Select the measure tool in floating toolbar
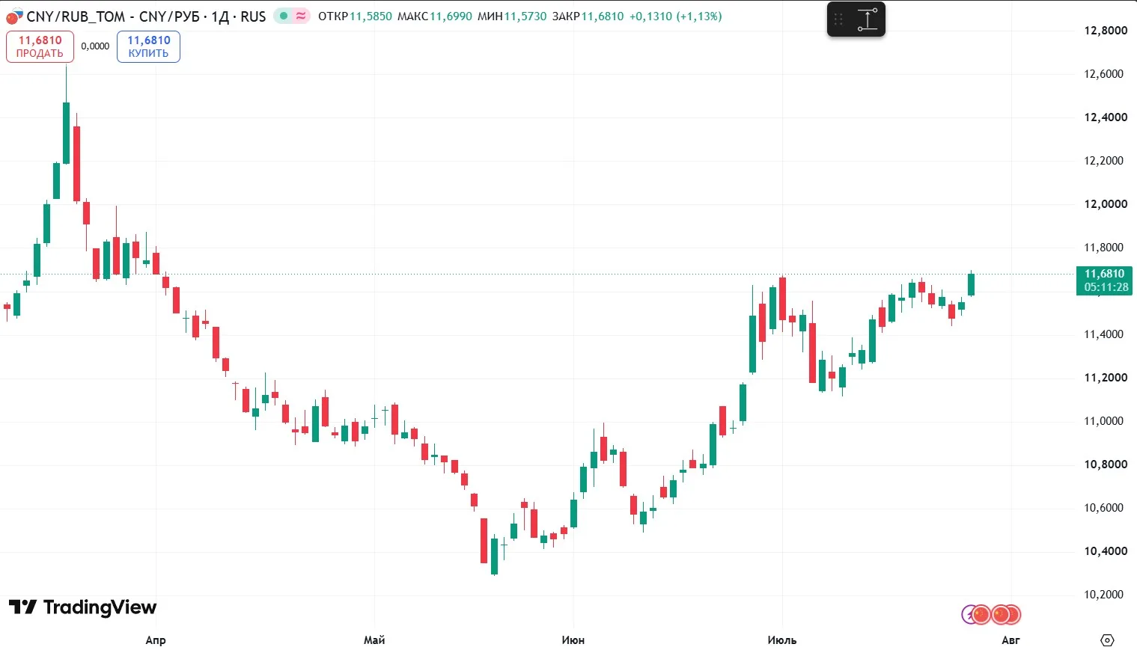 tap(868, 19)
